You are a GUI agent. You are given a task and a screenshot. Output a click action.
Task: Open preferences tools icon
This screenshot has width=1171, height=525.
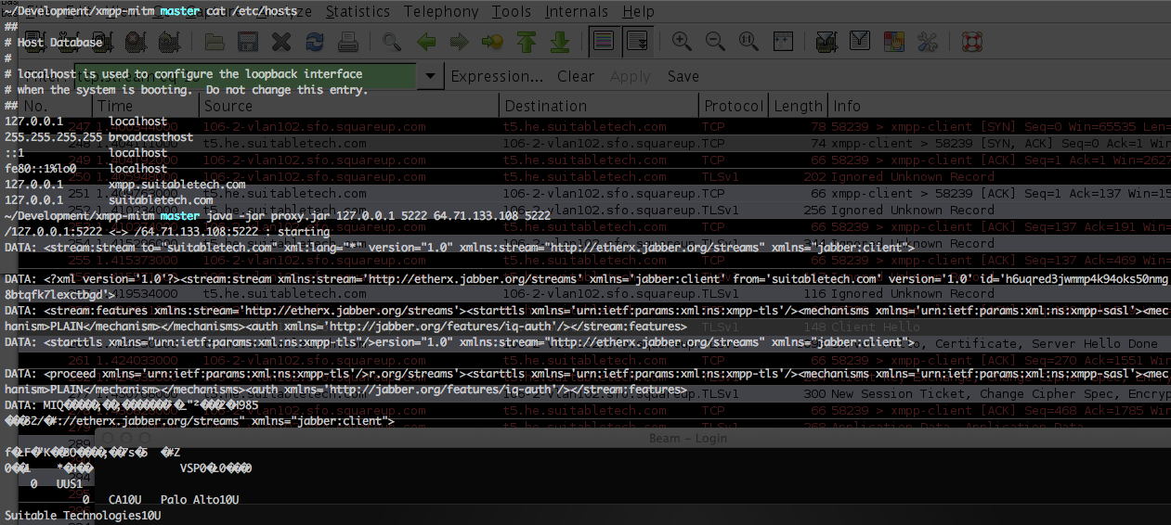coord(928,42)
